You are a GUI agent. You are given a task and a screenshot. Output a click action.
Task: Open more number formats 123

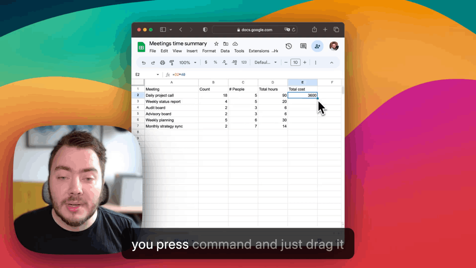click(x=244, y=62)
